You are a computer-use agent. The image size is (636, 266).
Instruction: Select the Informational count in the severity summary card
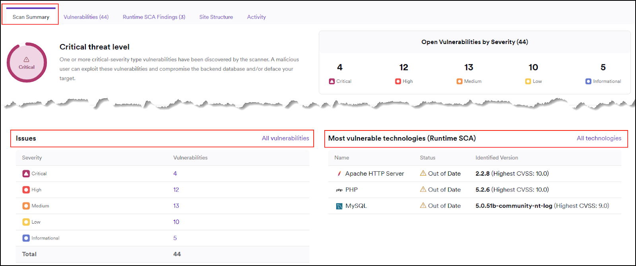tap(603, 68)
